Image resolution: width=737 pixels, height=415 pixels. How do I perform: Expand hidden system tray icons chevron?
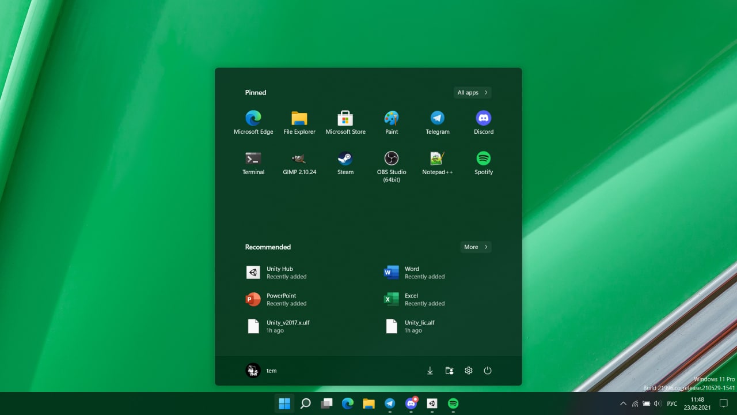pyautogui.click(x=623, y=403)
